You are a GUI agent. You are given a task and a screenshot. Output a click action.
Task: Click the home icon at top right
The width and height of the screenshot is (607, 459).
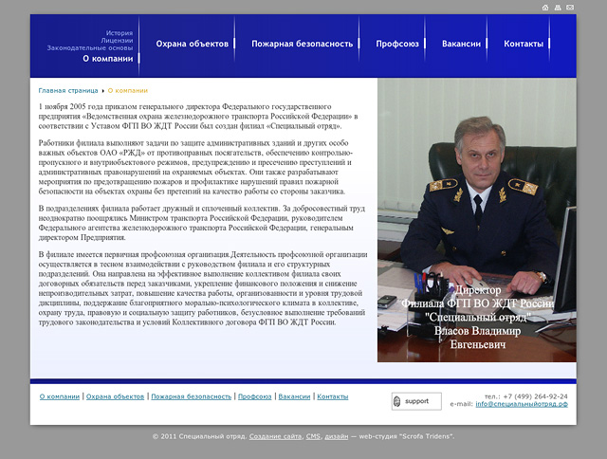(545, 8)
